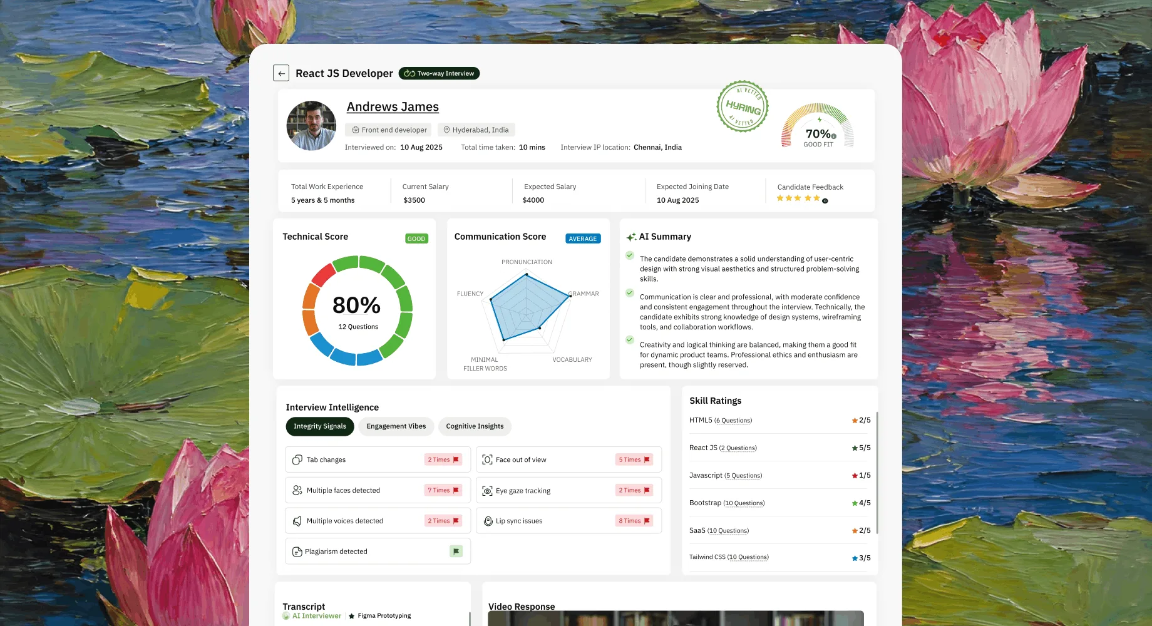Click the Eye gaze tracking icon
1152x626 pixels.
(487, 491)
